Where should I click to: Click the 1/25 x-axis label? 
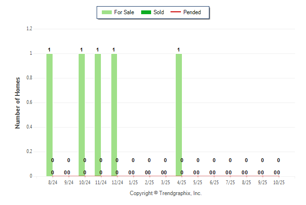133,182
